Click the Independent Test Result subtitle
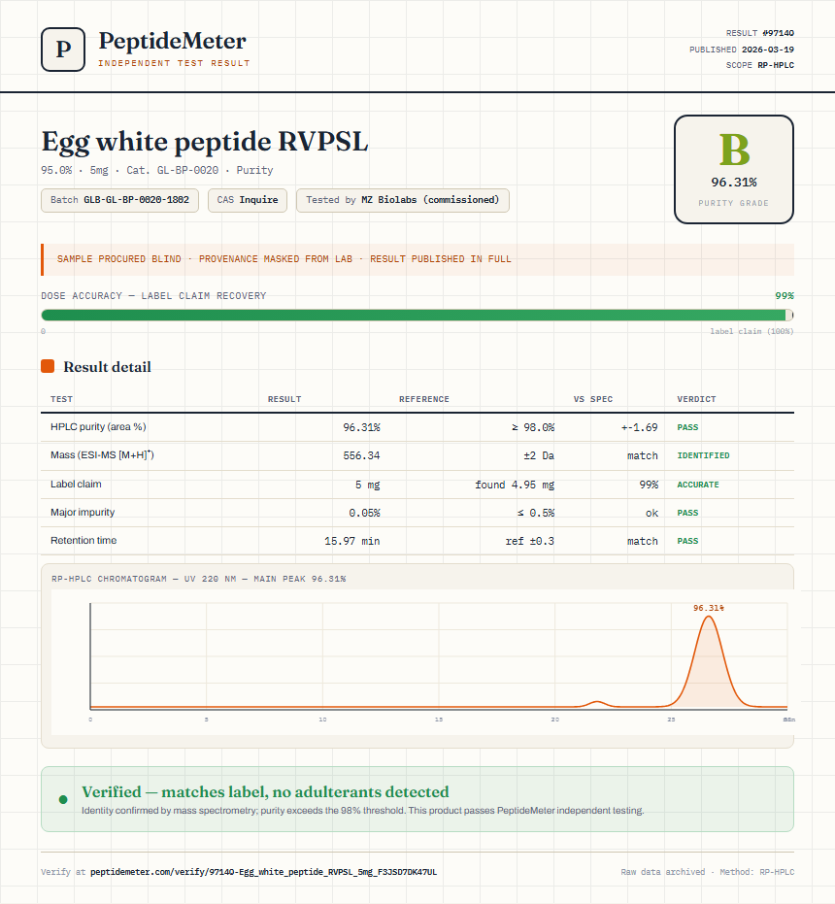835x904 pixels. [174, 63]
